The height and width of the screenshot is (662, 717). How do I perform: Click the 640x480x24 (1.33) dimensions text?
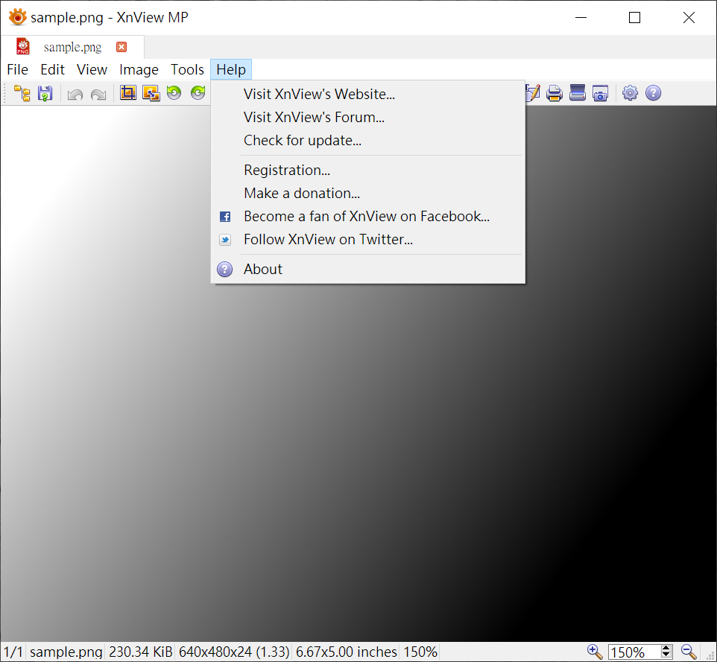tap(234, 652)
